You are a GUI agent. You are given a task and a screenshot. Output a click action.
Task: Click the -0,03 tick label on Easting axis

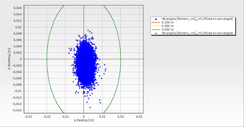[x=28, y=116]
